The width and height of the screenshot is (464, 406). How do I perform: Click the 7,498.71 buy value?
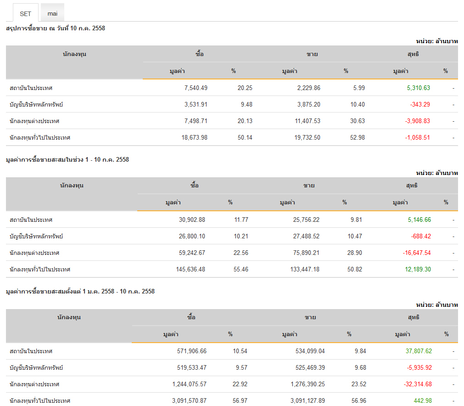point(194,121)
